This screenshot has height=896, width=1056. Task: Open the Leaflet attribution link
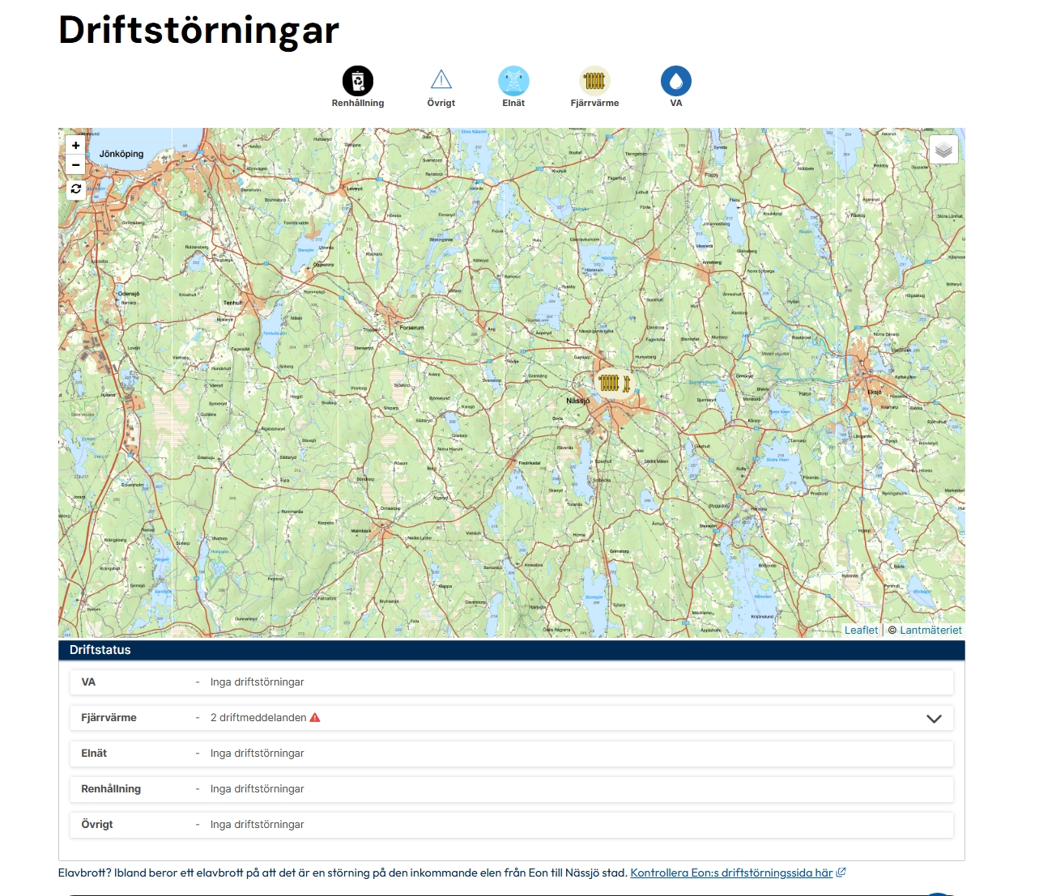pos(861,631)
